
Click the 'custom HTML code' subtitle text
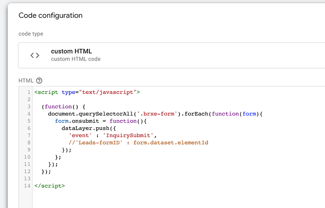tap(76, 59)
